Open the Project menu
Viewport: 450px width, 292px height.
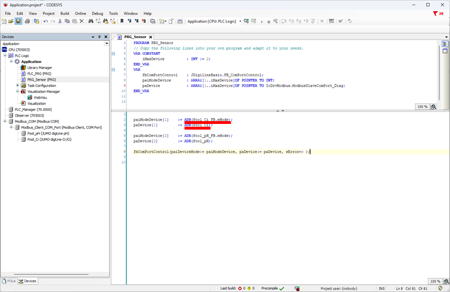point(49,14)
